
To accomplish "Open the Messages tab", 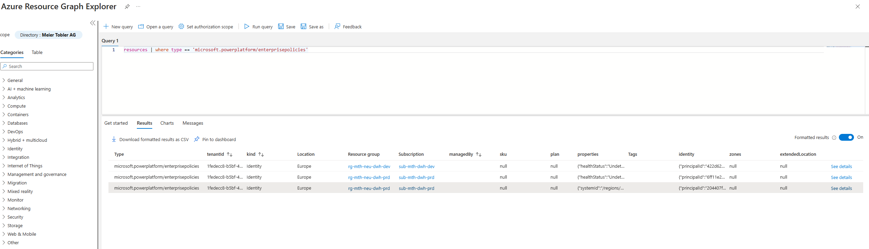I will (193, 123).
